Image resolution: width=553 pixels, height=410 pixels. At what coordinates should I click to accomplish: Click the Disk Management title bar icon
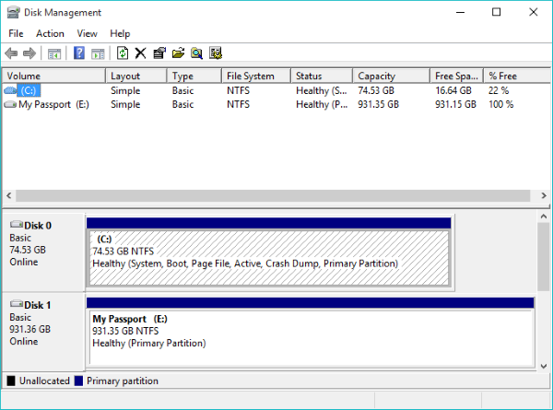coord(13,12)
